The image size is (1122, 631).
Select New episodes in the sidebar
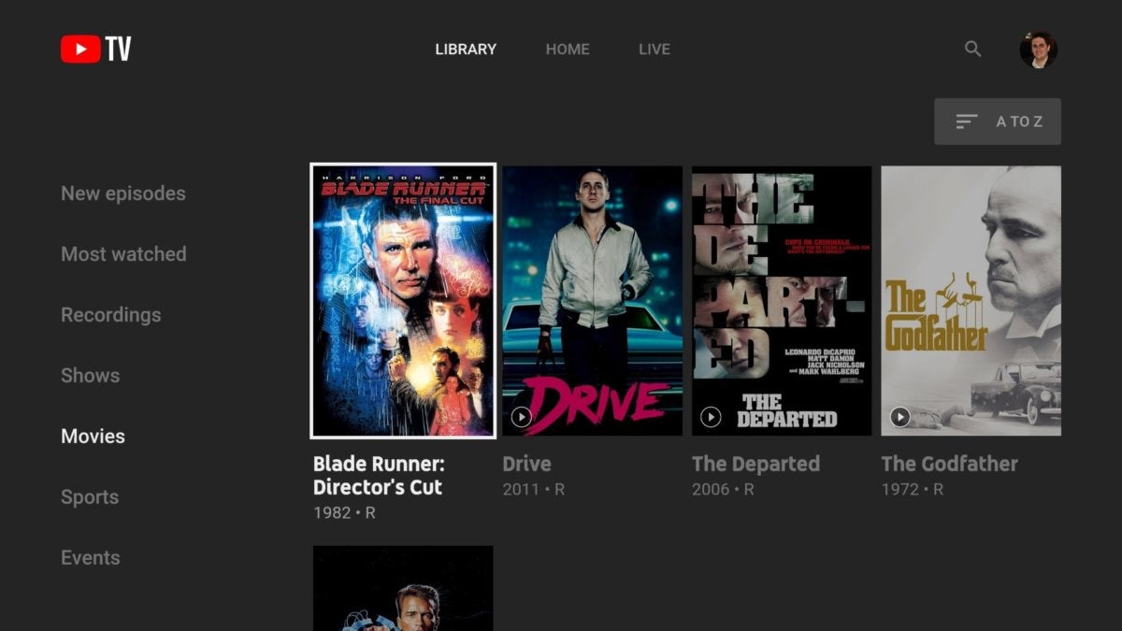pyautogui.click(x=123, y=194)
